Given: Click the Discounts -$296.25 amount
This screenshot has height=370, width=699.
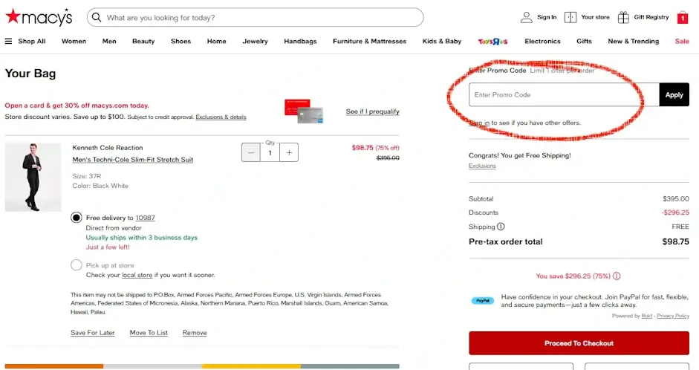Looking at the screenshot, I should click(675, 212).
